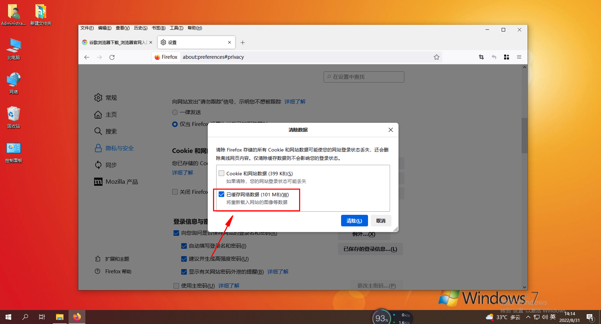
Task: Uncheck 已缓存网络数据 (101 MB) checkbox
Action: pos(221,194)
